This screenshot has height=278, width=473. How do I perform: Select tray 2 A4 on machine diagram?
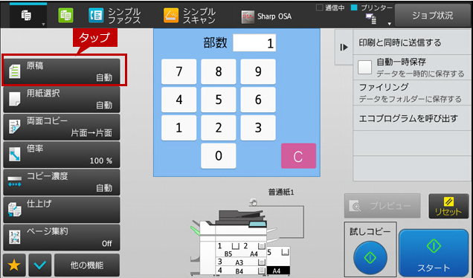coord(254,250)
